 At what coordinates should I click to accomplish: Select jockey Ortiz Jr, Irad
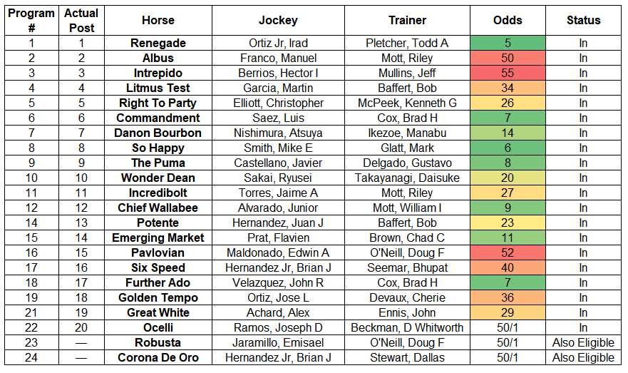278,43
